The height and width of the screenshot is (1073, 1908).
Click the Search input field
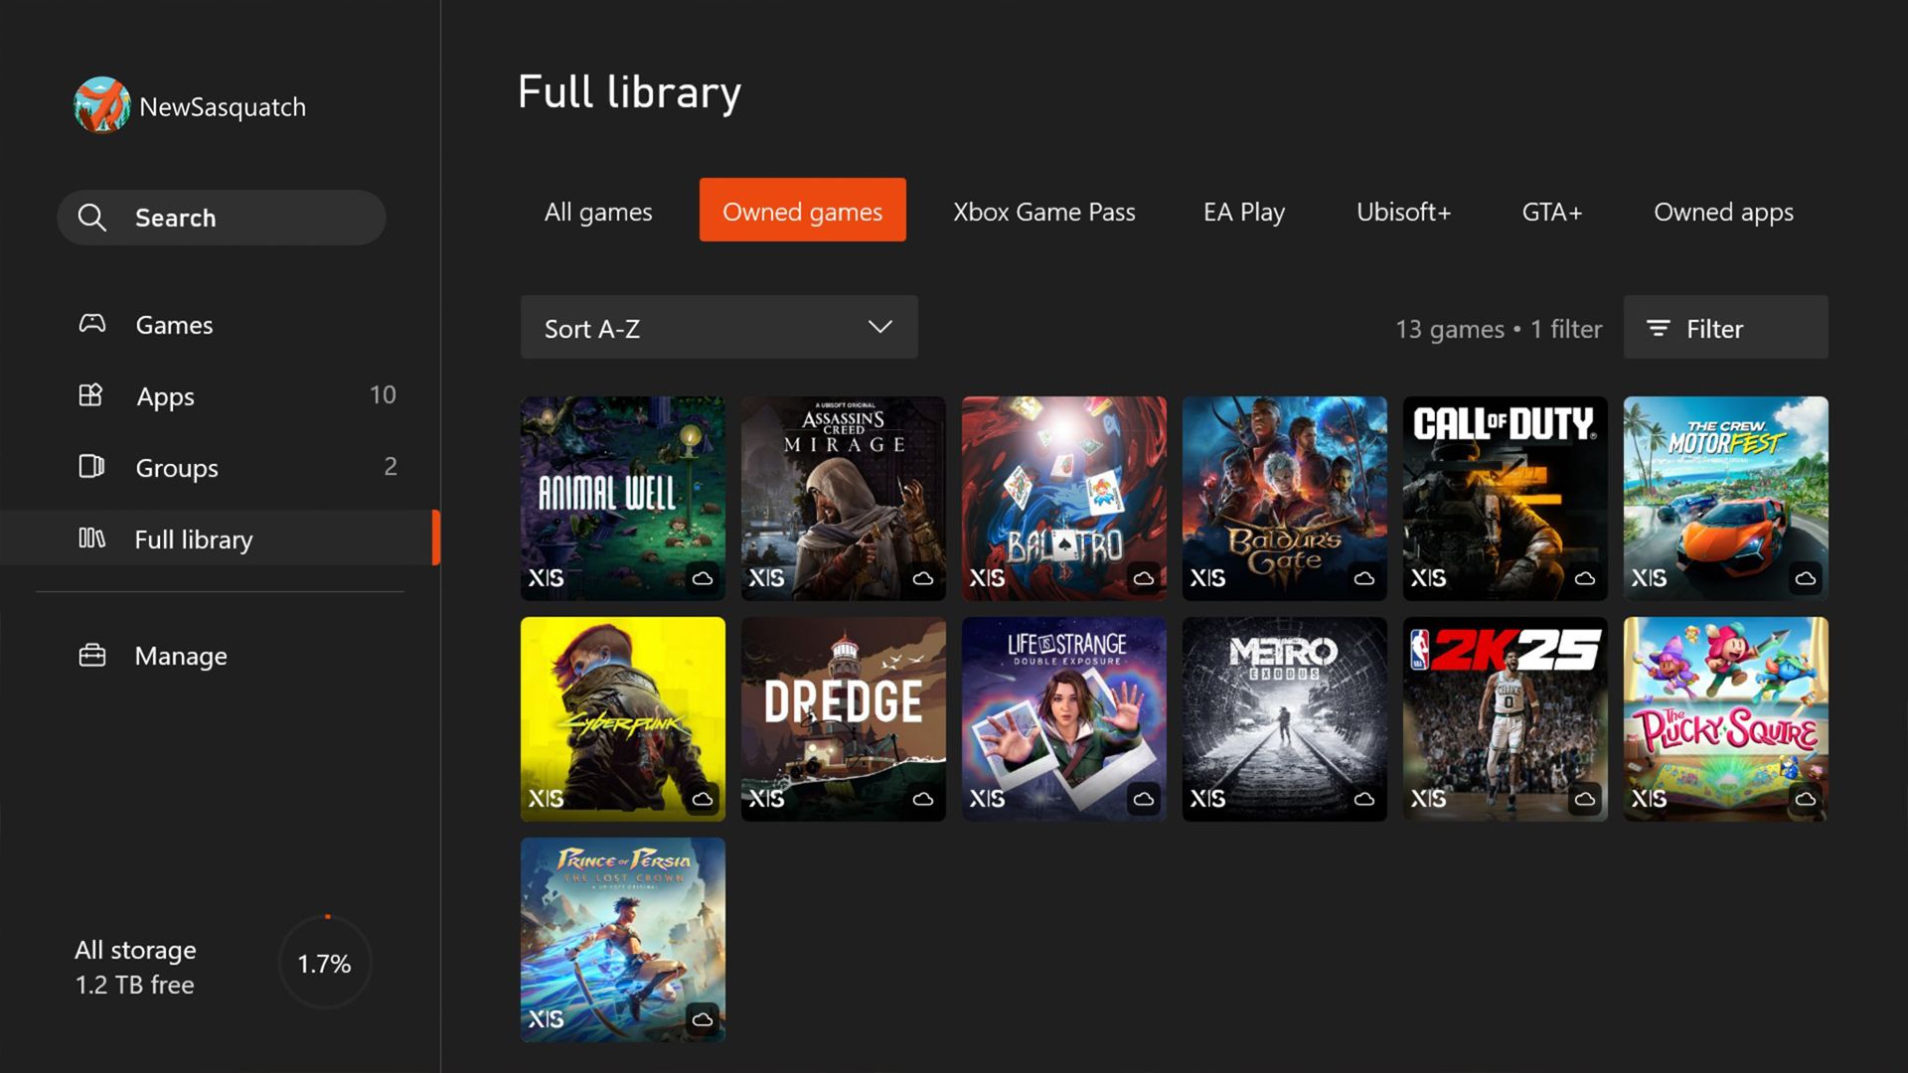[x=221, y=217]
